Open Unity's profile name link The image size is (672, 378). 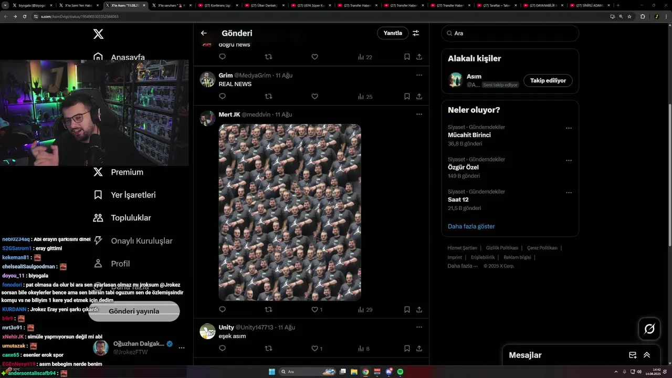point(226,327)
